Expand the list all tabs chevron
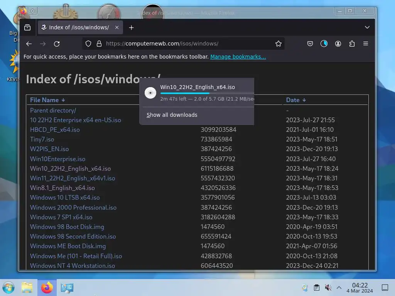395x296 pixels. 367,27
